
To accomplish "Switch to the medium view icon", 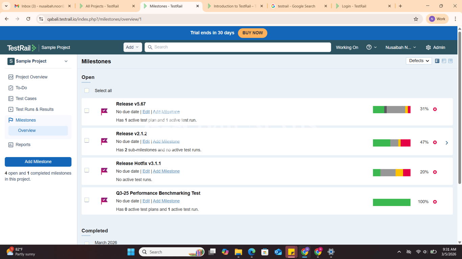I will [444, 61].
